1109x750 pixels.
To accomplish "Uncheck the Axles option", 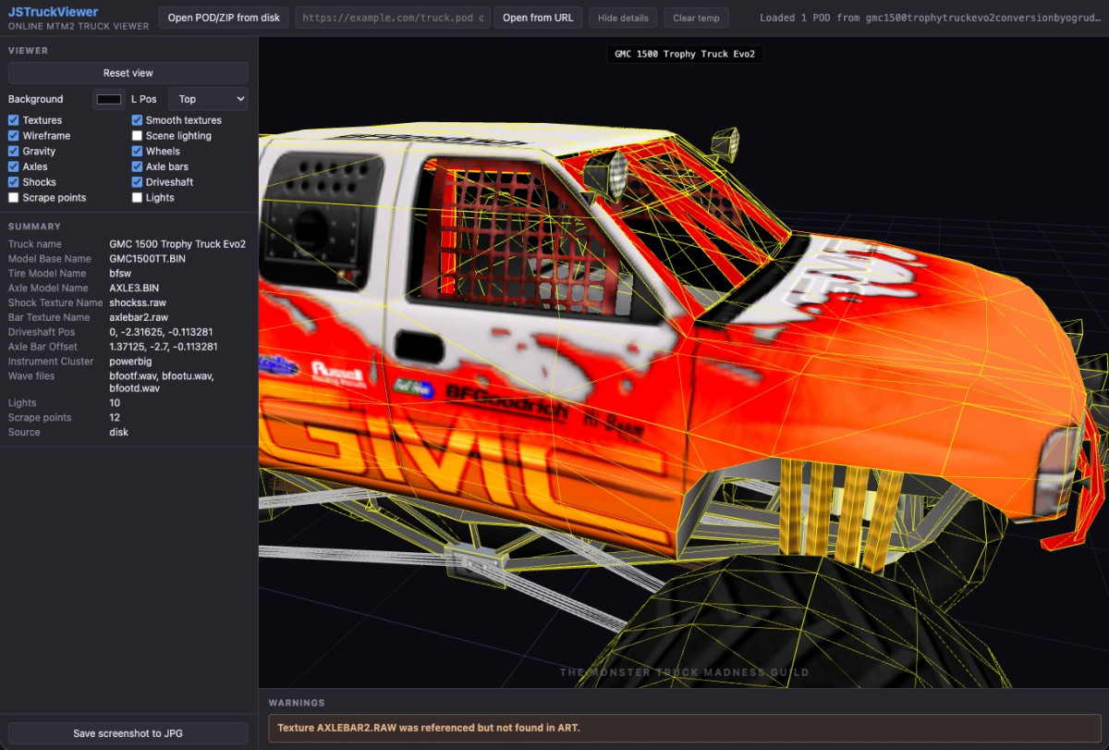I will [x=14, y=166].
